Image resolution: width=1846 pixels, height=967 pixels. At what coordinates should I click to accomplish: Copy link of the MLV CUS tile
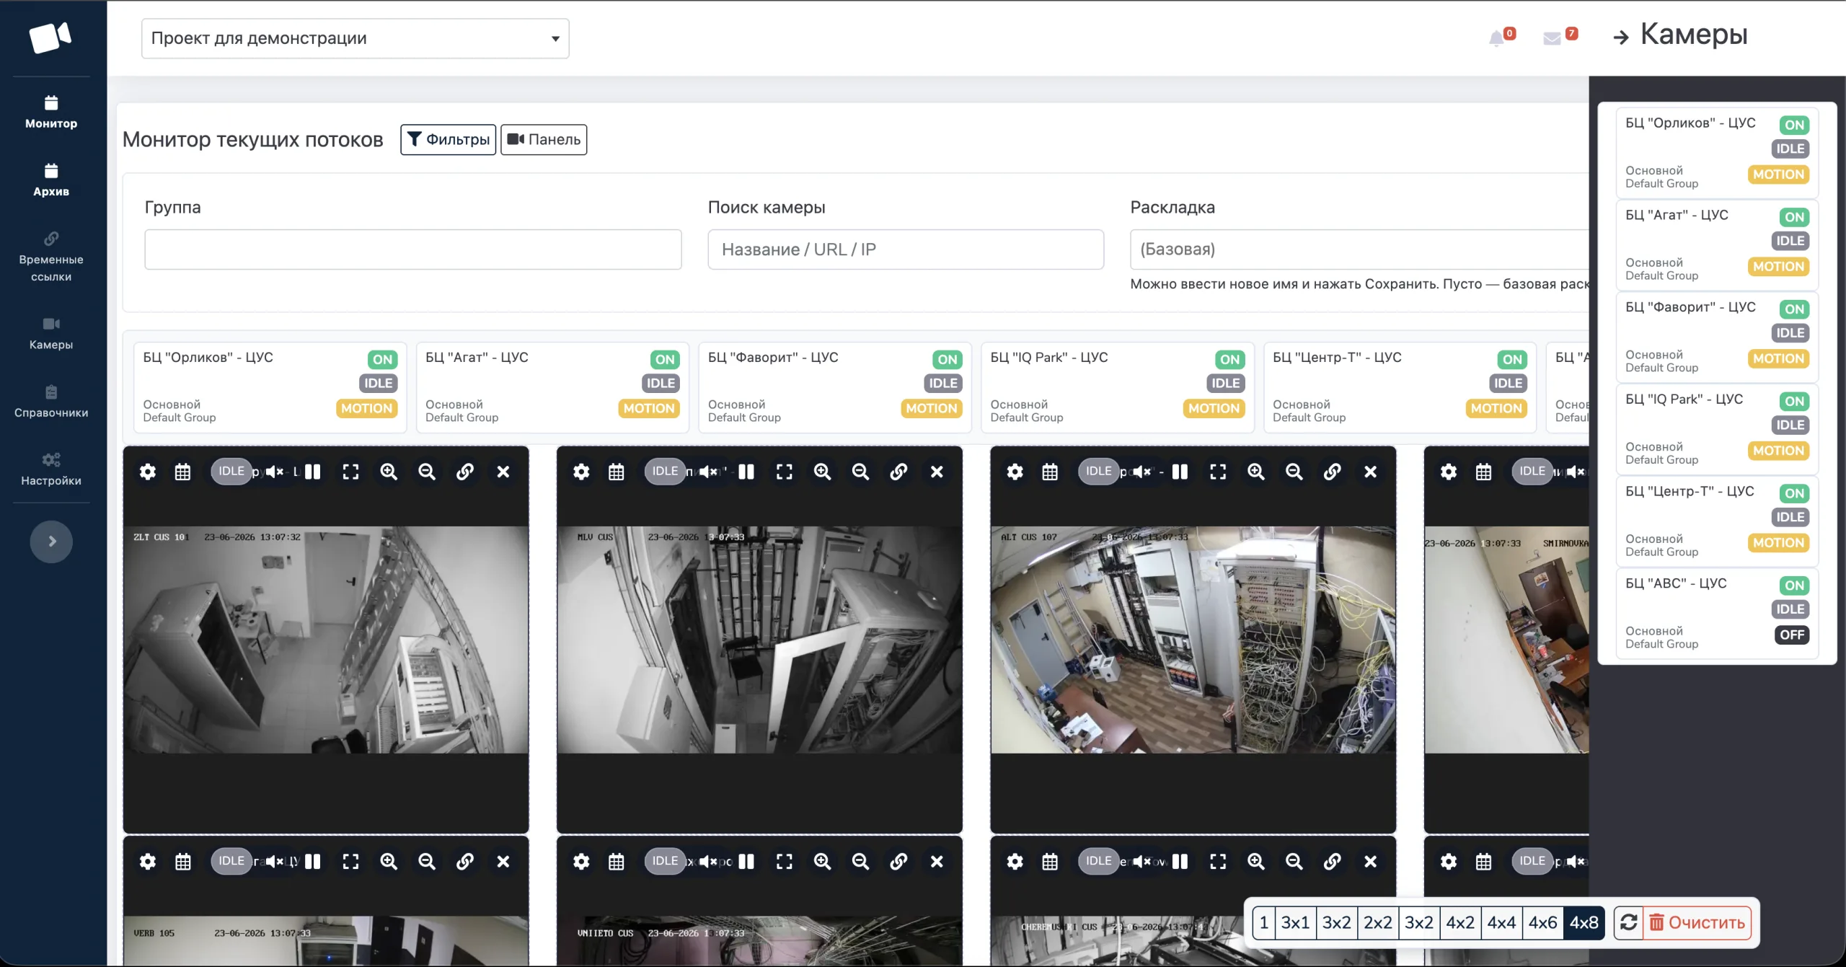click(898, 472)
